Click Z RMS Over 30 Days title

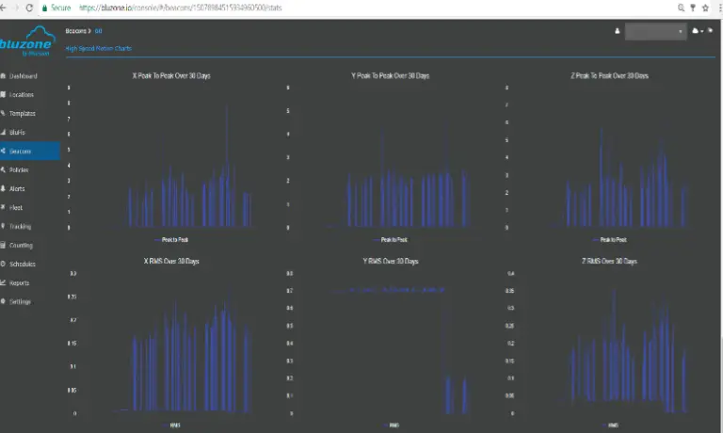[x=610, y=261]
